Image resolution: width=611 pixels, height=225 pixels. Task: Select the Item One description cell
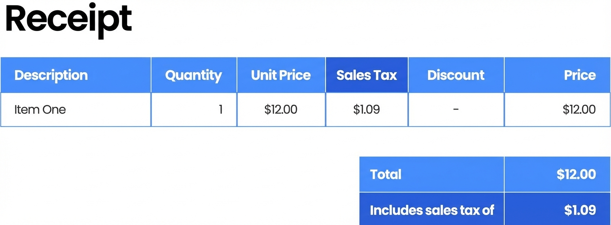[40, 110]
